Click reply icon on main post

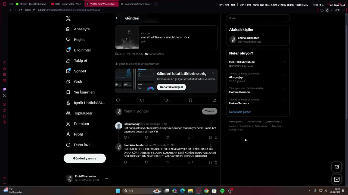(118, 100)
